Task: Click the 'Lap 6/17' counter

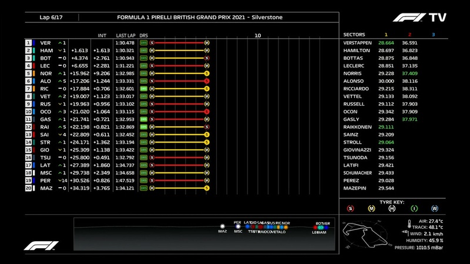Action: coord(51,18)
